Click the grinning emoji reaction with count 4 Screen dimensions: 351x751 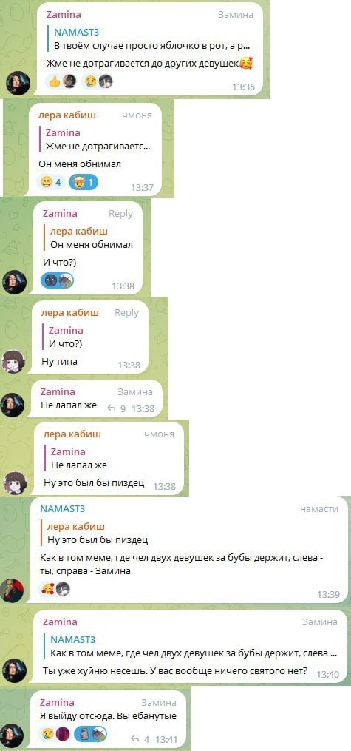click(x=51, y=183)
